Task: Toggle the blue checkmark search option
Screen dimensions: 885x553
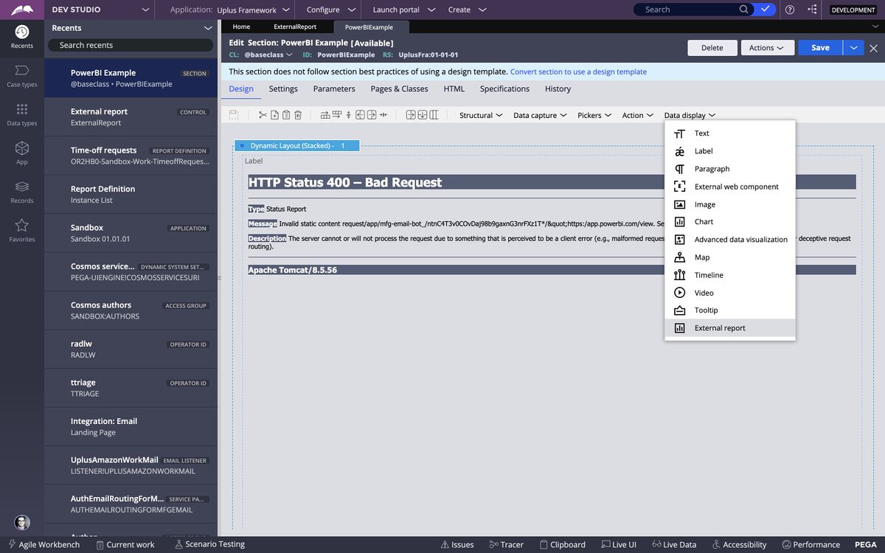Action: tap(766, 10)
